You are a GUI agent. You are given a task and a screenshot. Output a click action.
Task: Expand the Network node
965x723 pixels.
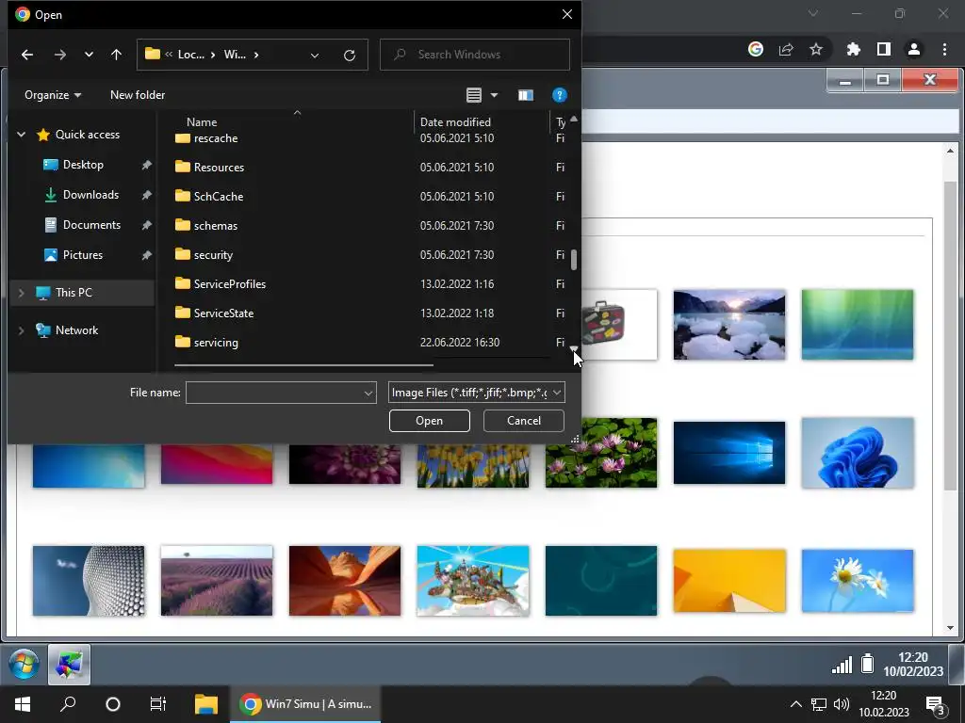(21, 330)
